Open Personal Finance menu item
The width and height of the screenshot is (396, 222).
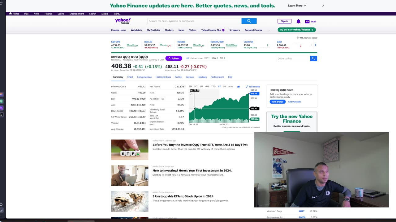click(253, 30)
